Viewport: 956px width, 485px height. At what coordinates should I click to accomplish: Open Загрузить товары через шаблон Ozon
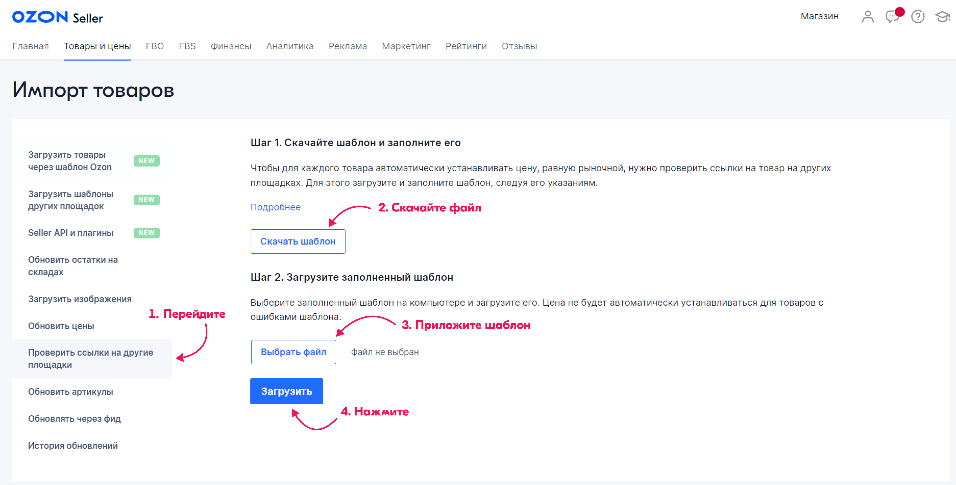[x=70, y=161]
